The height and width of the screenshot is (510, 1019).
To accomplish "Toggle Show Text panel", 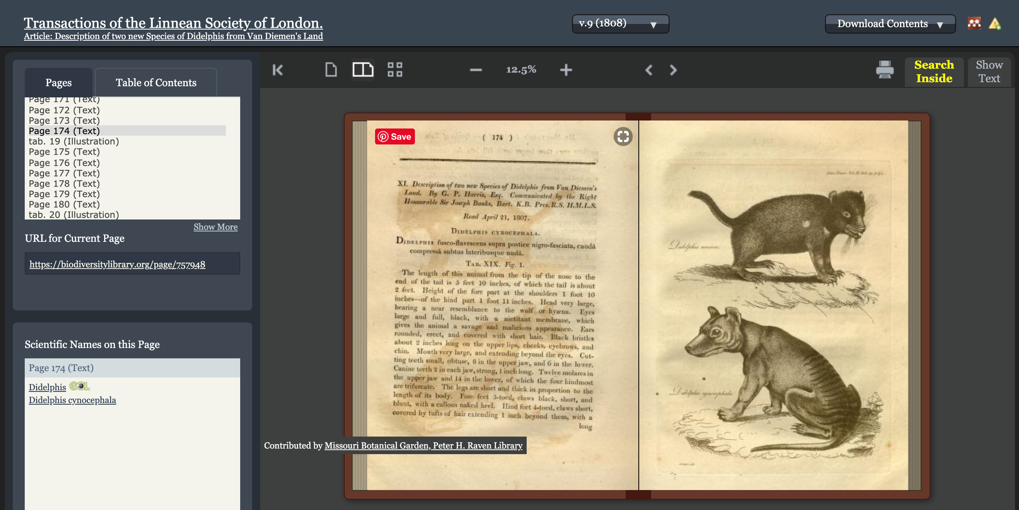I will [989, 71].
